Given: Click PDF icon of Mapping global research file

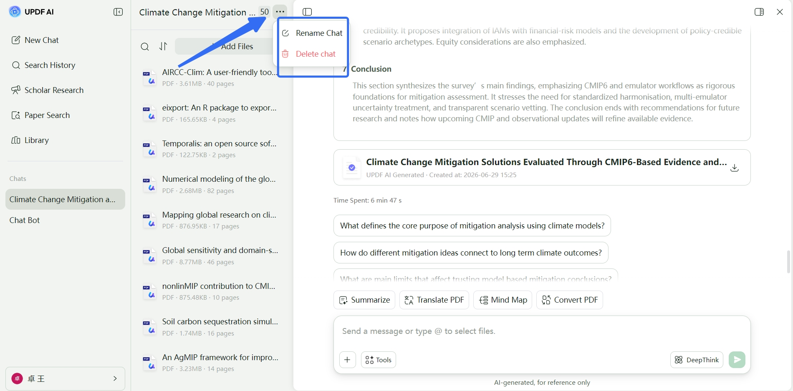Looking at the screenshot, I should 149,220.
